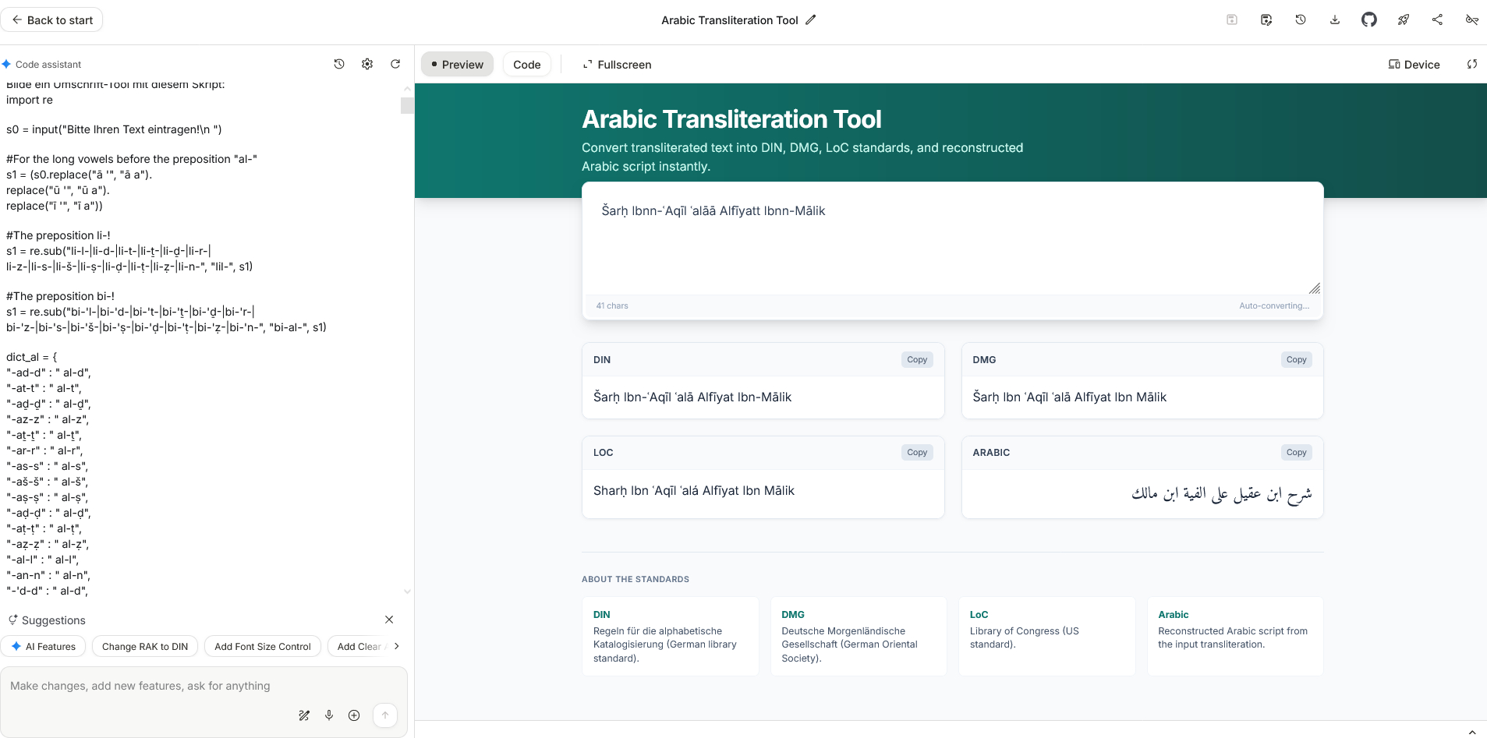Click the microphone voice input icon

pos(329,715)
